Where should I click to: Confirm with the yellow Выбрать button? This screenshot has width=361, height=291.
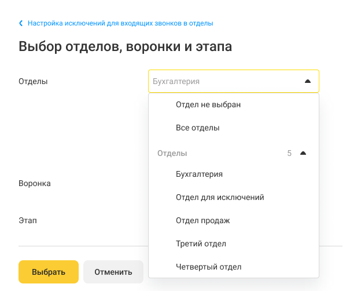point(49,272)
